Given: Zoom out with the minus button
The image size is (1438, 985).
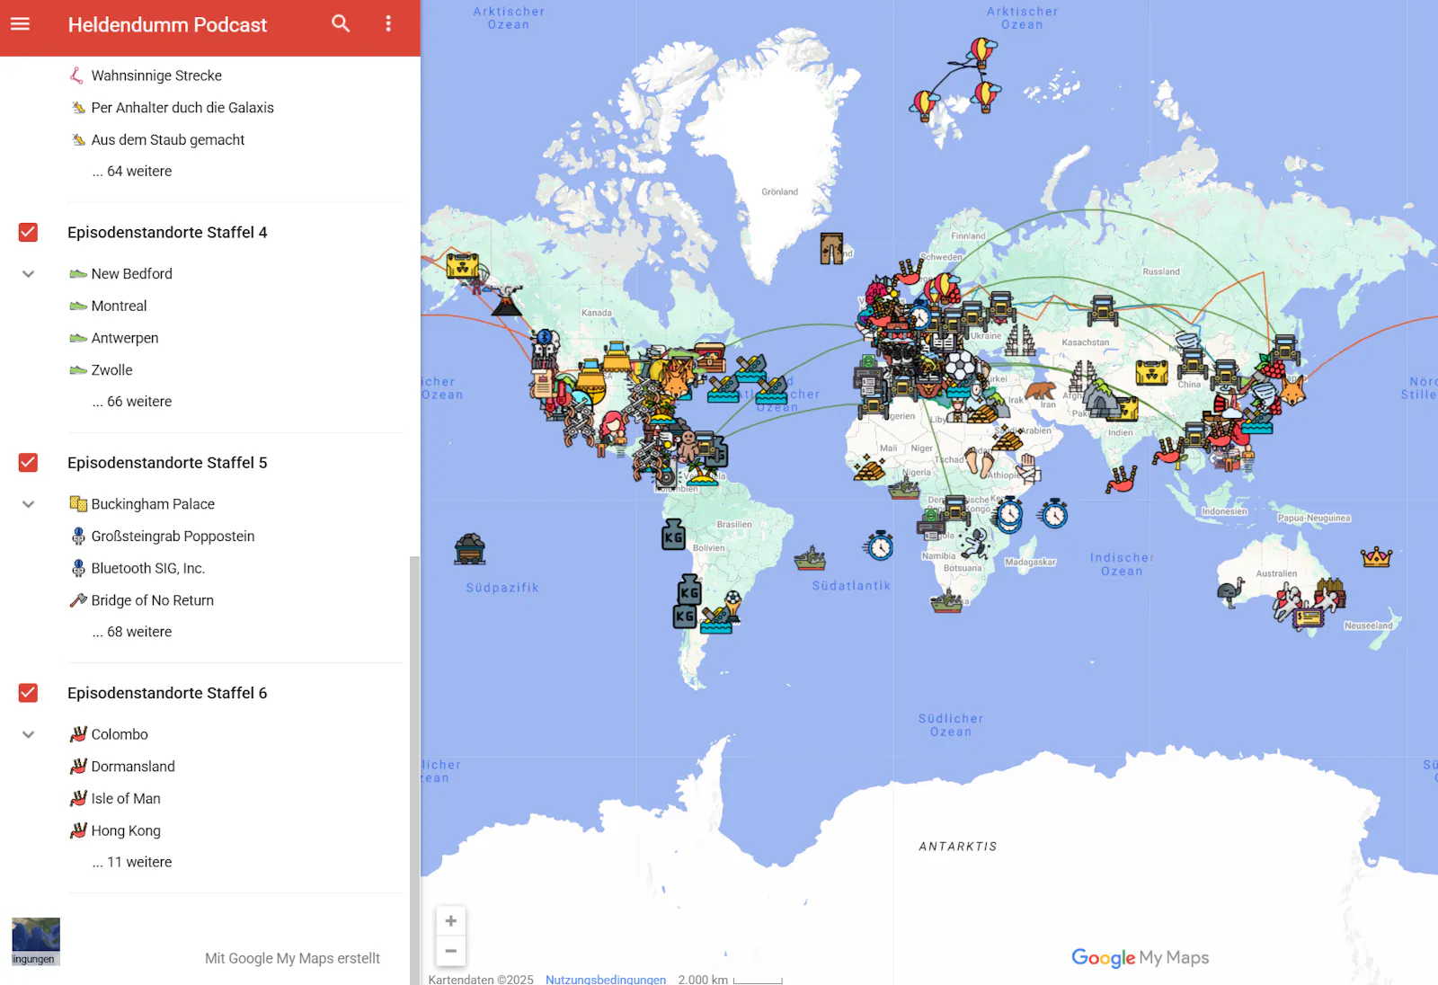Looking at the screenshot, I should click(x=451, y=951).
